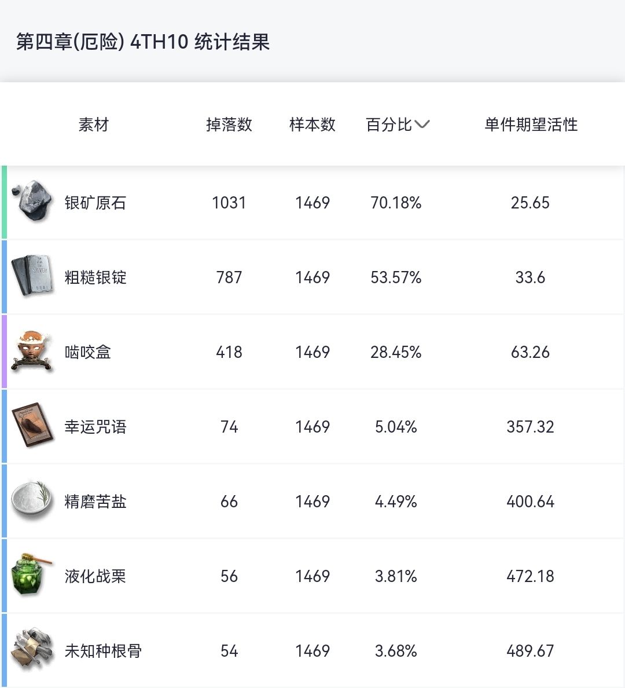Viewport: 625px width, 688px height.
Task: Open the 幸运咒语 item name link
Action: click(x=95, y=427)
